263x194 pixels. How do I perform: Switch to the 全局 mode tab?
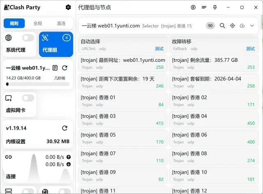coord(37,23)
